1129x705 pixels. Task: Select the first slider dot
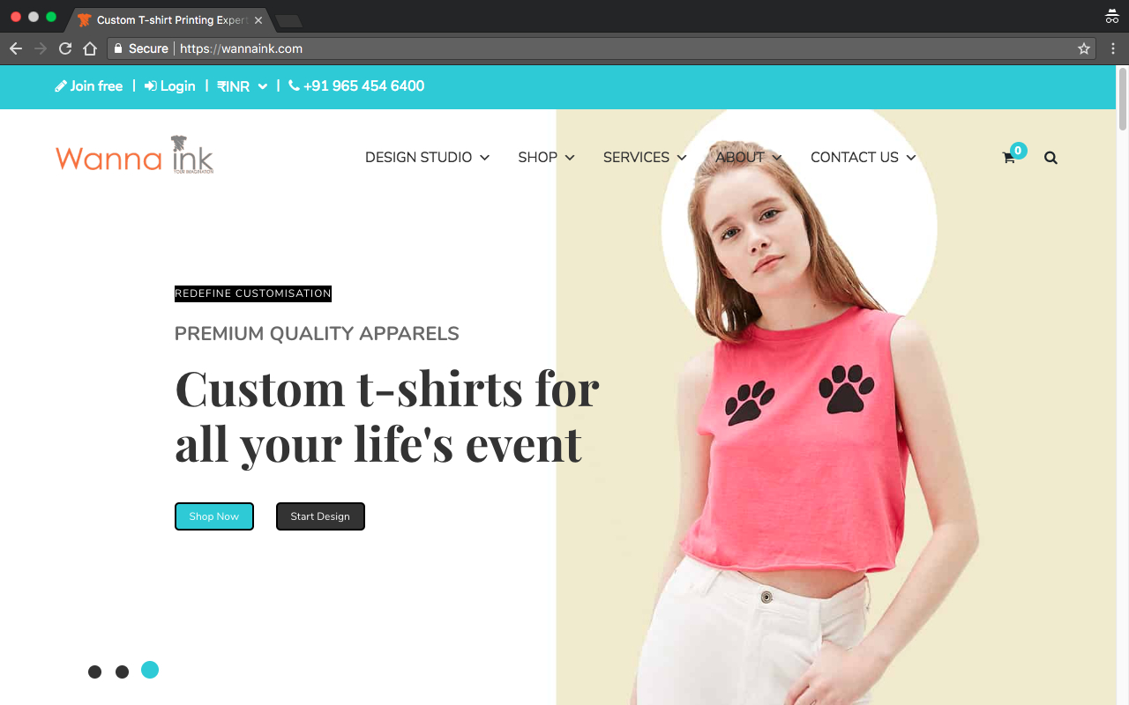pos(95,672)
